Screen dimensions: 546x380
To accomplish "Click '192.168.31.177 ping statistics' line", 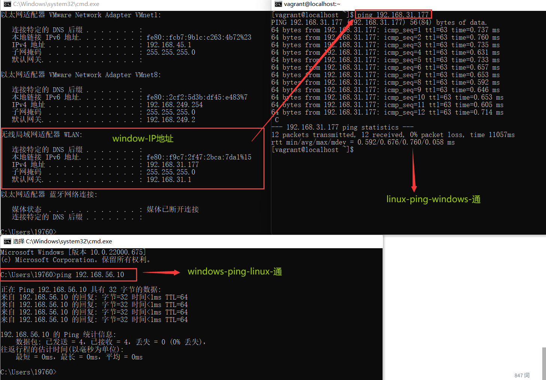I will pyautogui.click(x=343, y=127).
